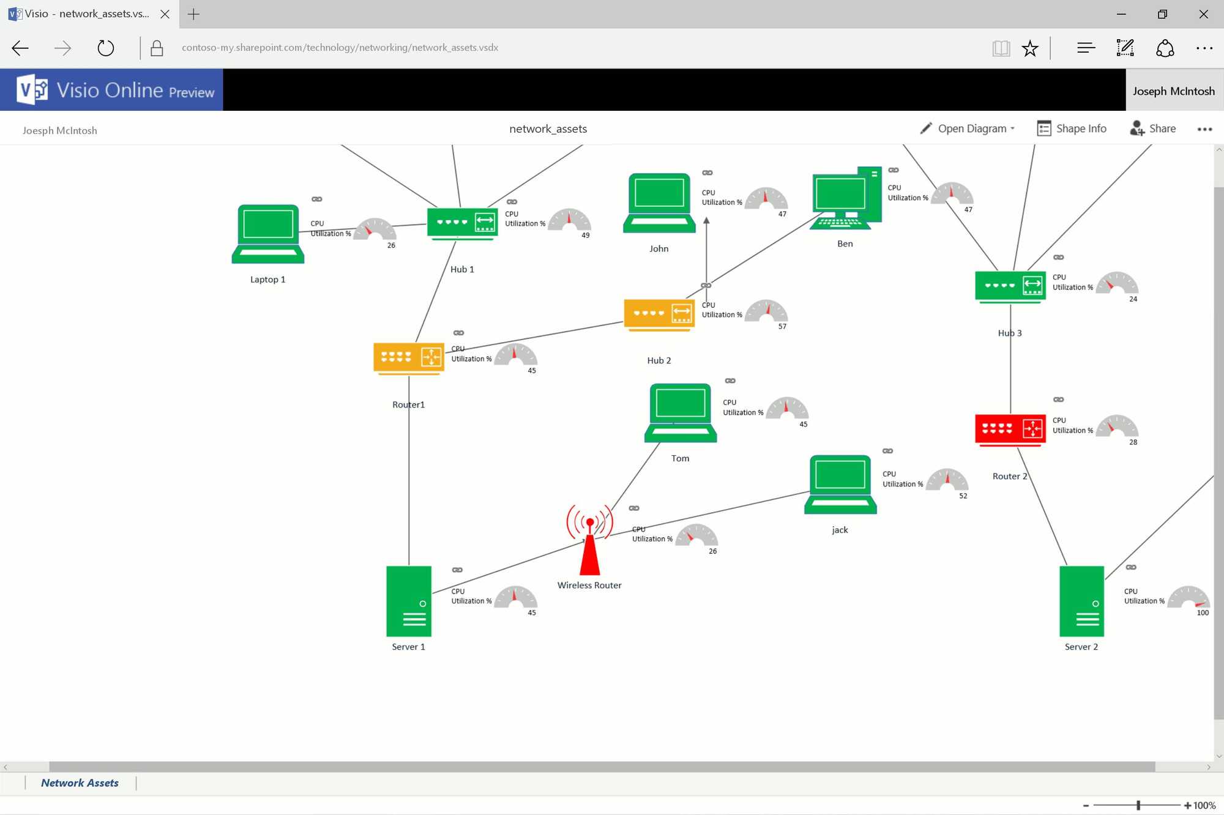Open the Visio more options menu
Screen dimensions: 1224x815
(x=1204, y=129)
